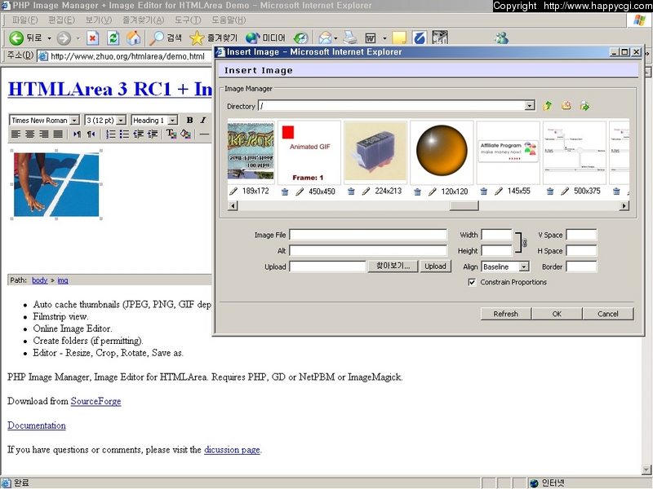Screen dimensions: 653x489
Task: Stop loading the page in IE
Action: coord(92,38)
